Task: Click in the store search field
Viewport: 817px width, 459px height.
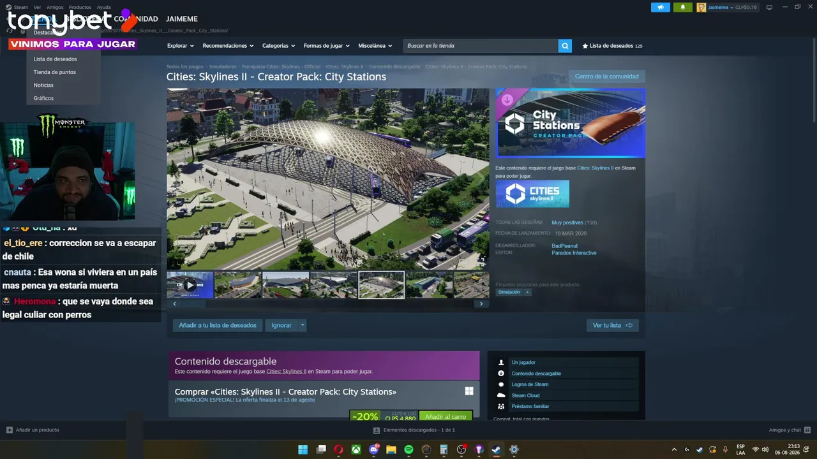Action: pos(481,46)
